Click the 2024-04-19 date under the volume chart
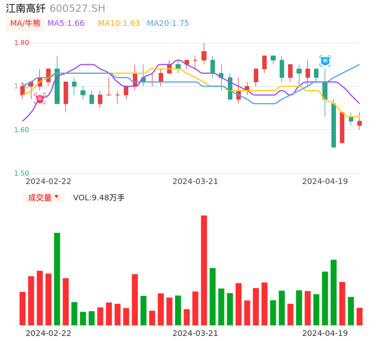The image size is (386, 341). 325,333
